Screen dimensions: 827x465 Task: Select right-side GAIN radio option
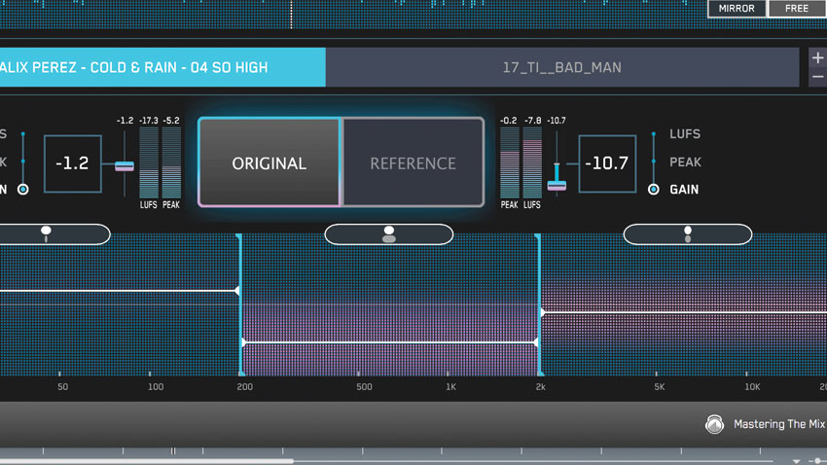click(x=654, y=190)
